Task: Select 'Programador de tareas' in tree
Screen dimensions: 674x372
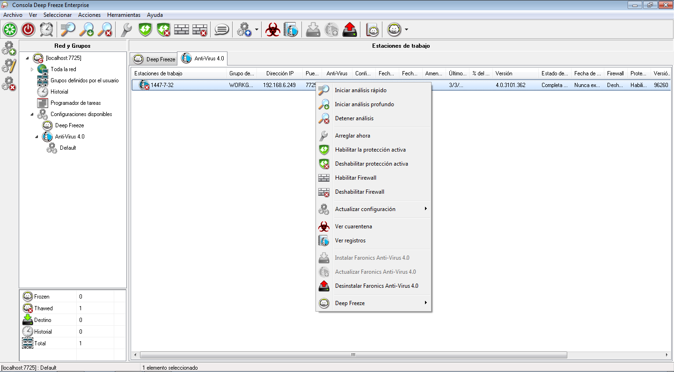Action: pos(75,103)
